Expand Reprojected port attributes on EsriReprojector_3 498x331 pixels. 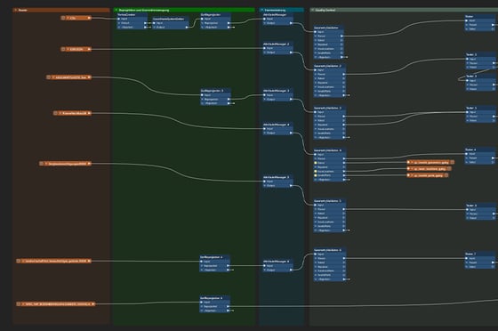203,100
